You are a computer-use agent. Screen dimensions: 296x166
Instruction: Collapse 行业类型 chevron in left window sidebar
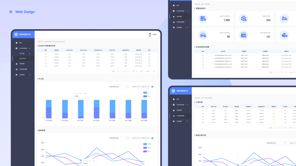(x=30, y=54)
